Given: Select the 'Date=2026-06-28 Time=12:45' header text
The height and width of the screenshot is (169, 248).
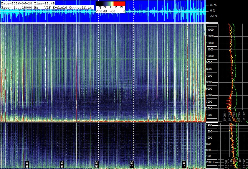Looking at the screenshot, I should tap(28, 3).
